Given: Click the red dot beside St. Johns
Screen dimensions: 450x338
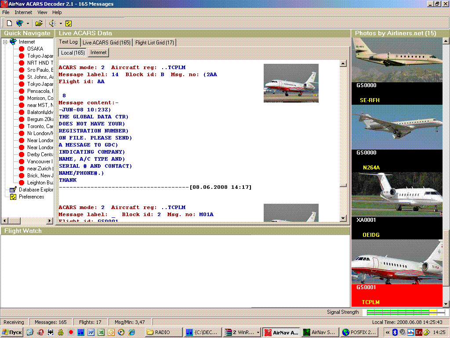Looking at the screenshot, I should [22, 77].
